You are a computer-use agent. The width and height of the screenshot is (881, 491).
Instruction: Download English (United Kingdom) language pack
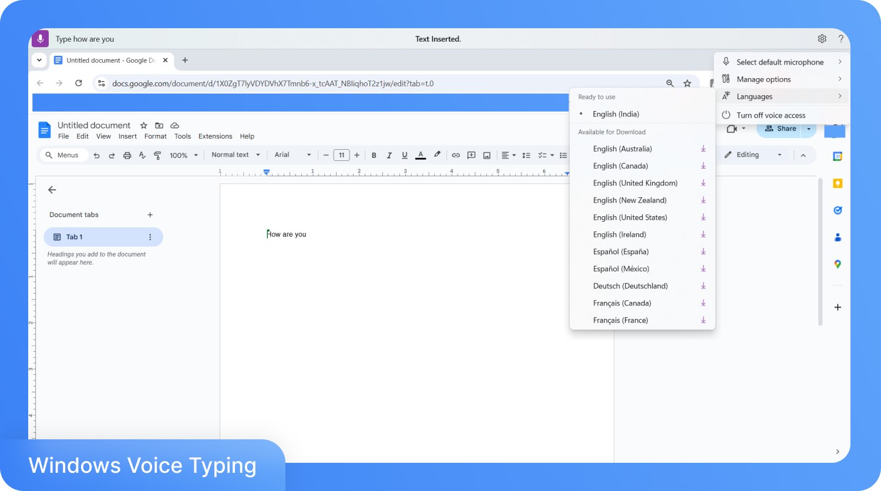pyautogui.click(x=703, y=183)
